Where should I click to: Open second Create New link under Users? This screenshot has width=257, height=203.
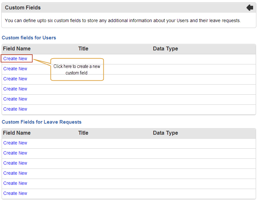(x=15, y=69)
